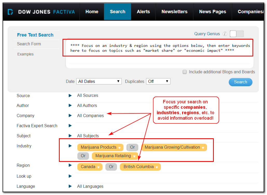Click the Or operator between Canada and British Columbia
The image size is (267, 195).
pos(111,167)
